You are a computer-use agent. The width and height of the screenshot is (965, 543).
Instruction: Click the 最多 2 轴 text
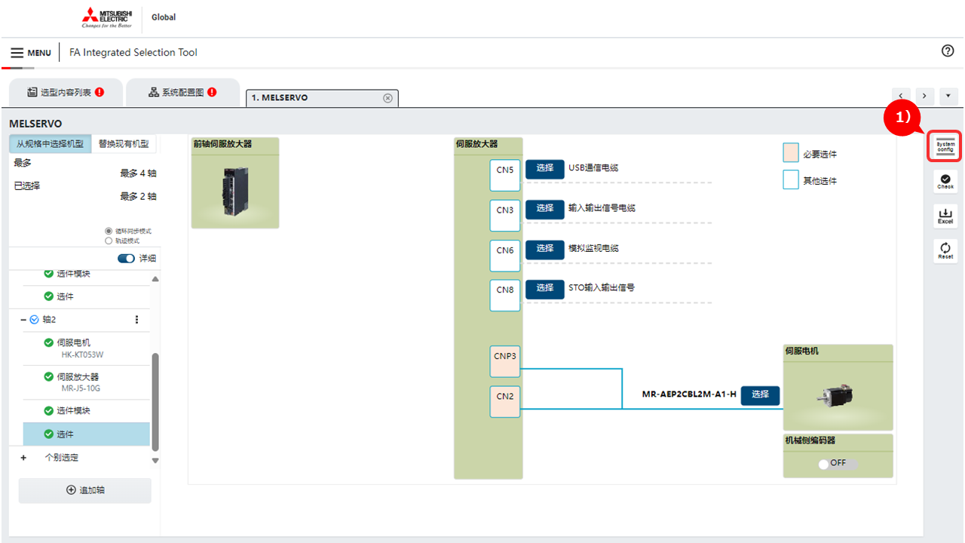click(138, 197)
